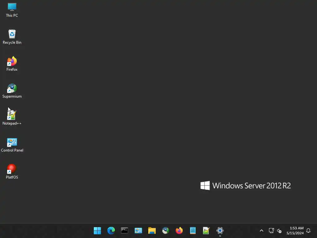Viewport: 317px width, 238px height.
Task: Show hidden system tray icons
Action: [261, 231]
